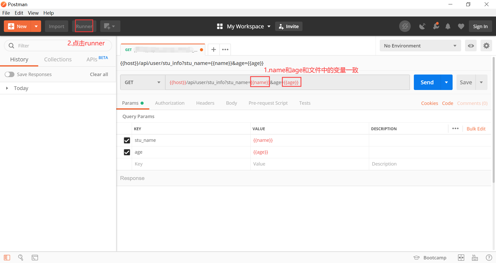Click Bulk Edit link
Screen dimensions: 496x263
click(476, 129)
